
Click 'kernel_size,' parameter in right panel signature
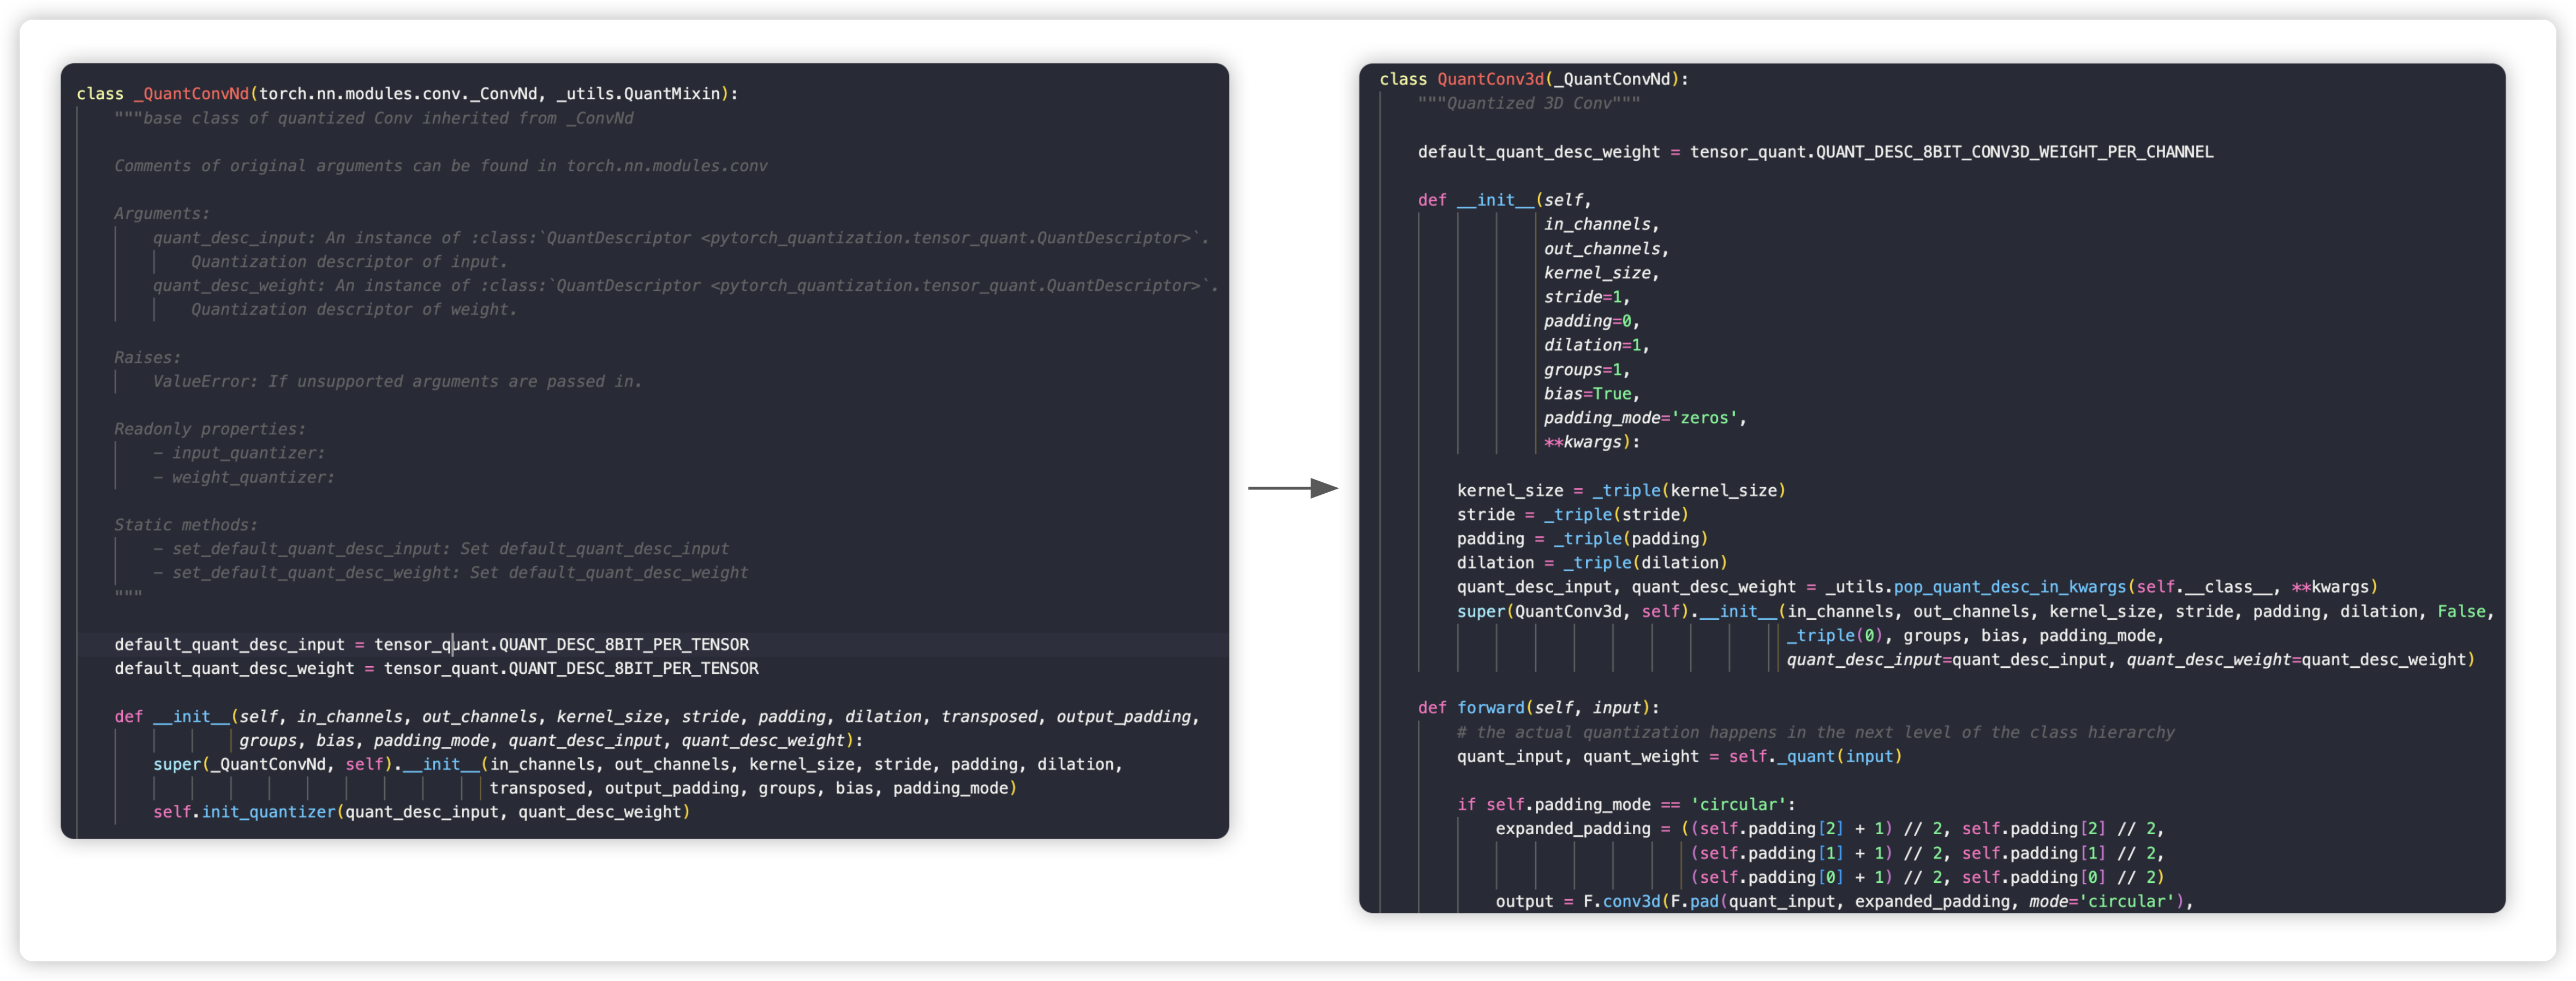(x=1602, y=273)
